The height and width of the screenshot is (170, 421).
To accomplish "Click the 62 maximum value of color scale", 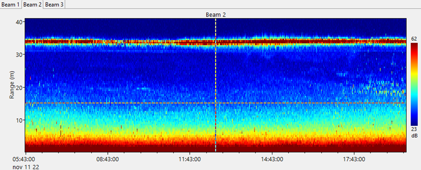I will coord(414,39).
